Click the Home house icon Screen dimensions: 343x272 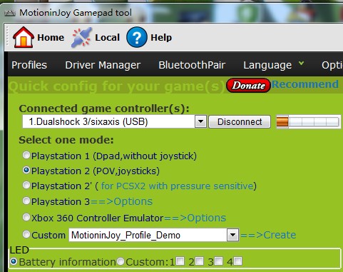[x=24, y=37]
